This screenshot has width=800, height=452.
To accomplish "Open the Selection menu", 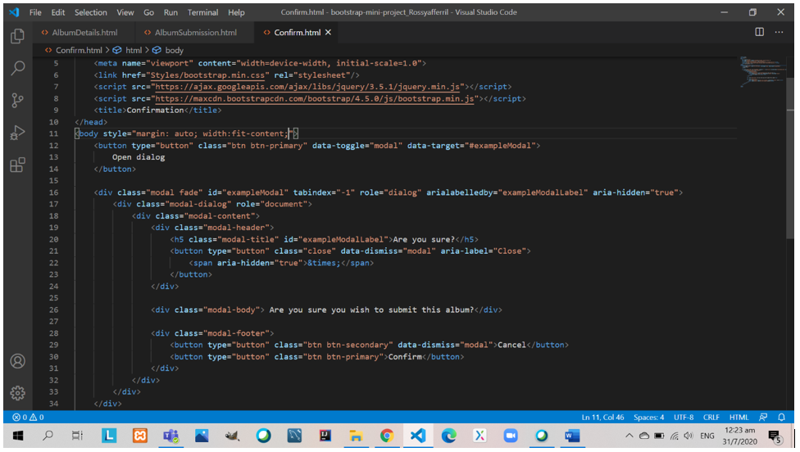I will pyautogui.click(x=90, y=12).
